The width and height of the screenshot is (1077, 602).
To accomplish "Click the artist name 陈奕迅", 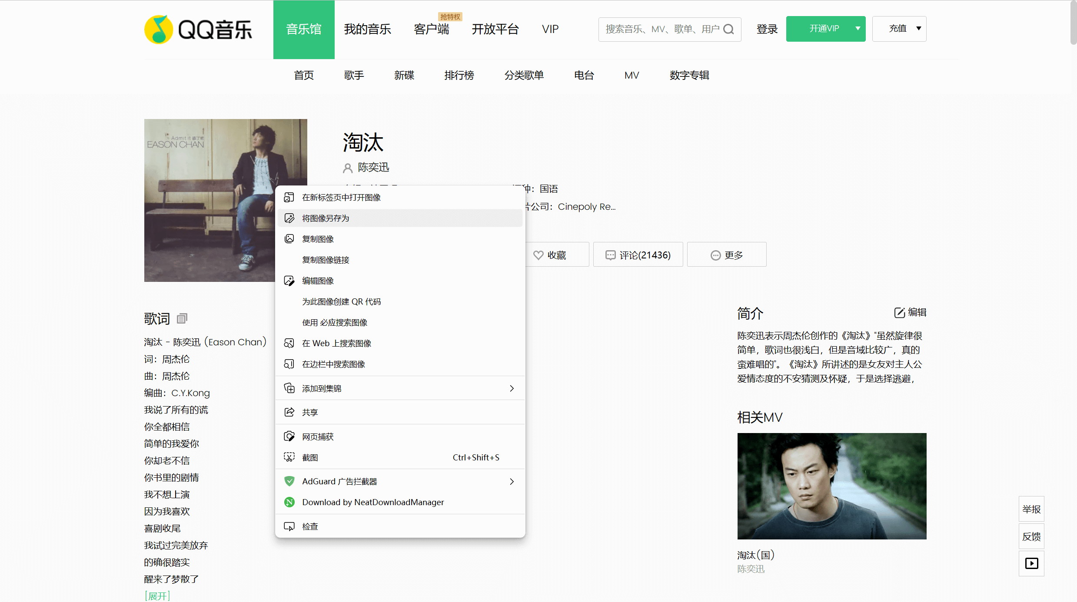I will [373, 167].
